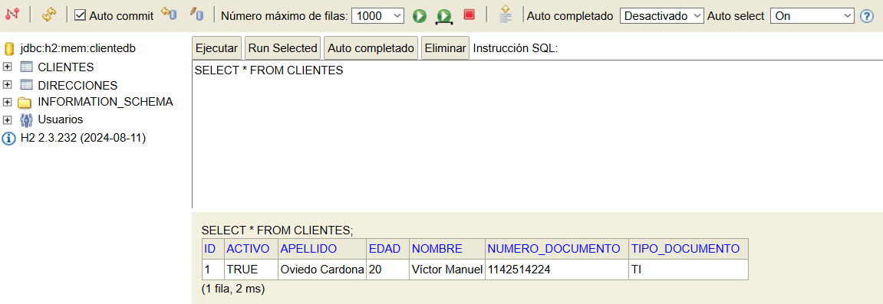Select the jdbc:h2:mem:clientedb database node

[x=77, y=49]
